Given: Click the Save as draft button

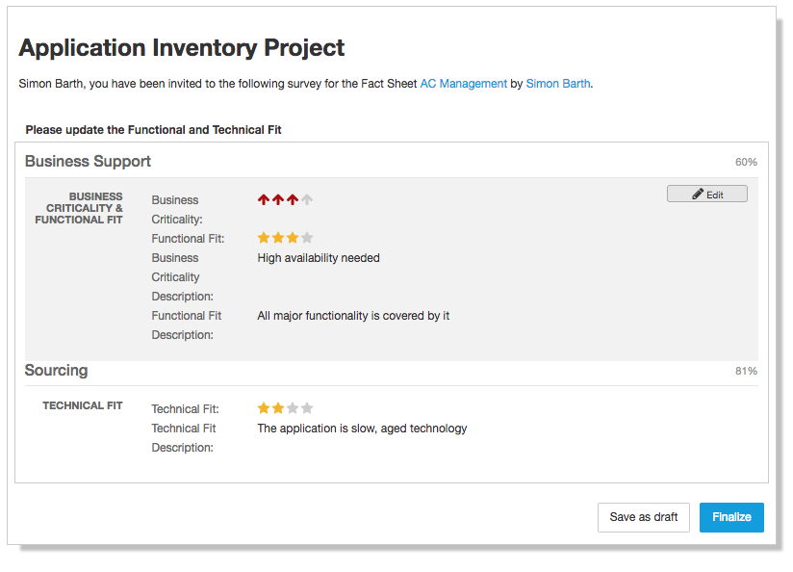Looking at the screenshot, I should point(643,517).
